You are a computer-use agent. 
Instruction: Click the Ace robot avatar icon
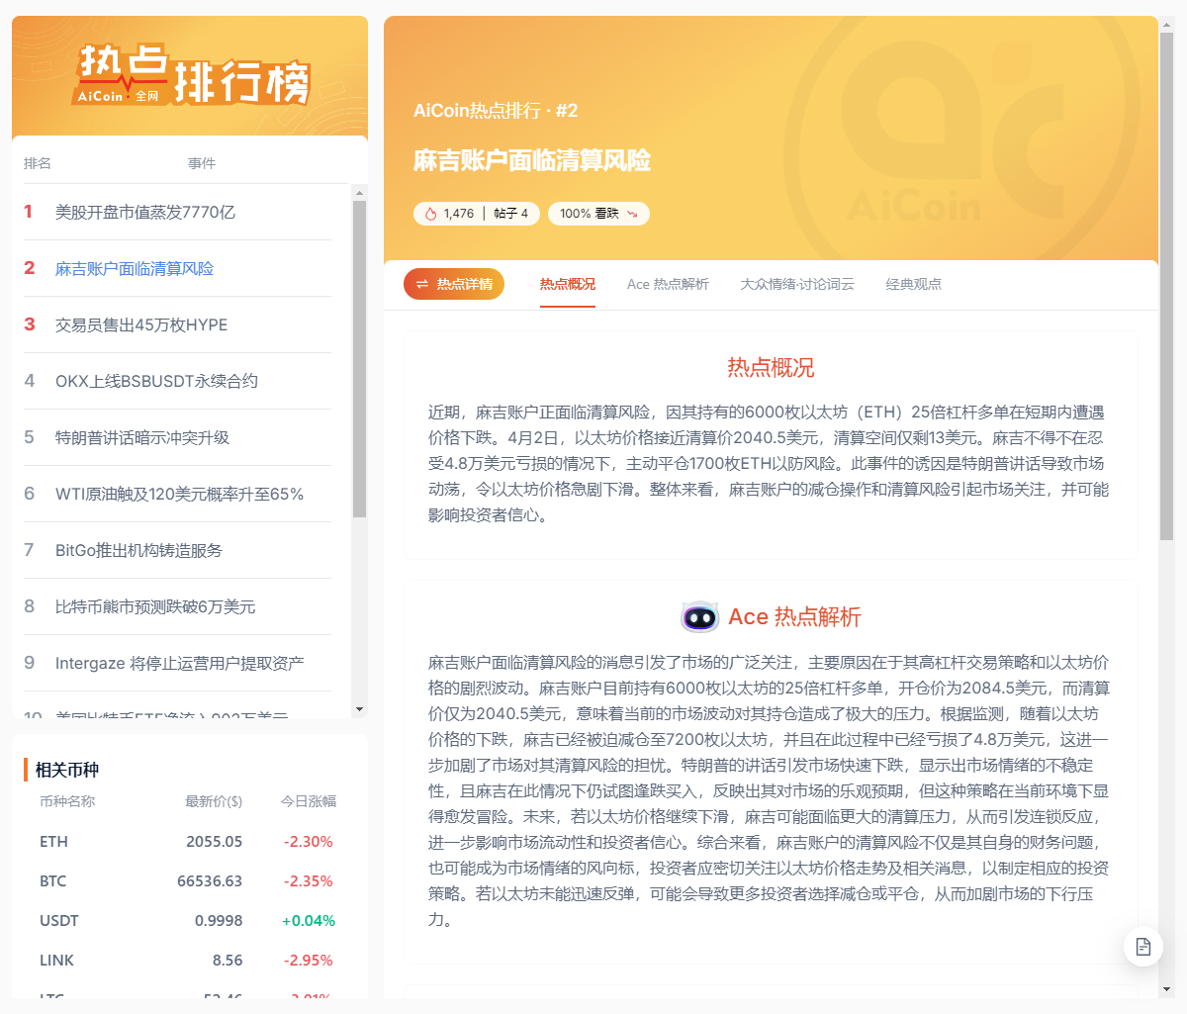[702, 616]
